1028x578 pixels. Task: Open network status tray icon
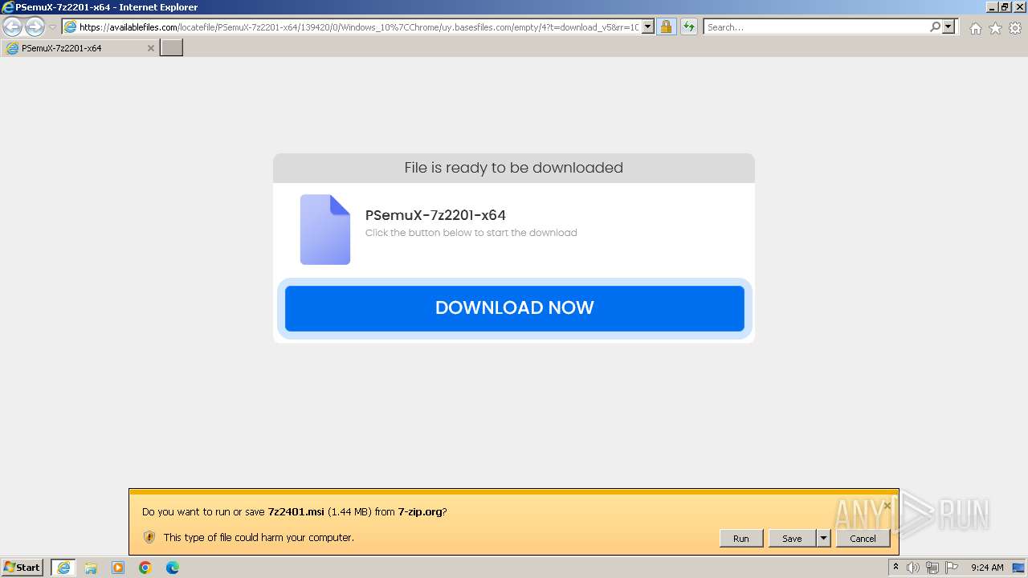tap(932, 568)
